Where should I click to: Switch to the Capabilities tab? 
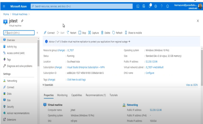click(x=77, y=95)
